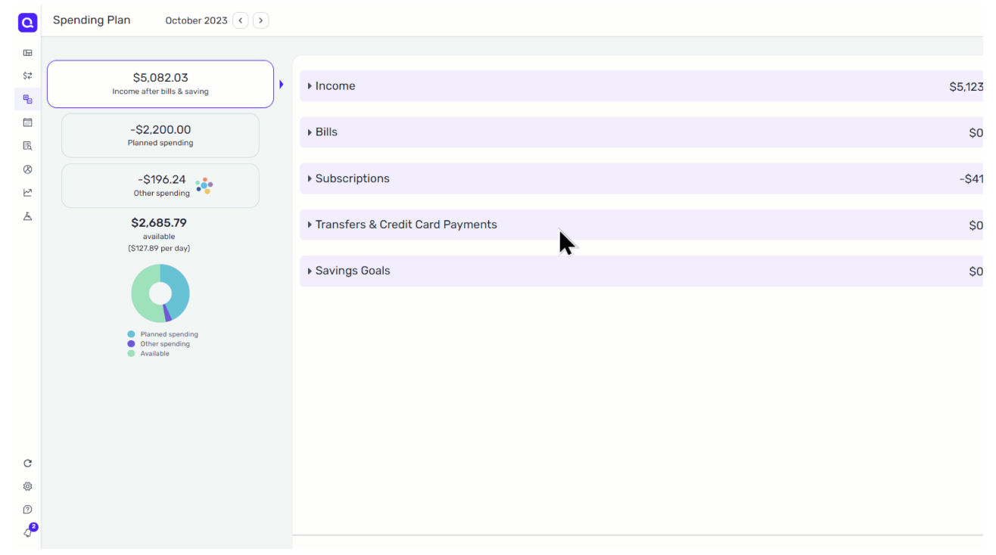Click the Simplifi logo at top left
This screenshot has width=996, height=555.
point(27,23)
